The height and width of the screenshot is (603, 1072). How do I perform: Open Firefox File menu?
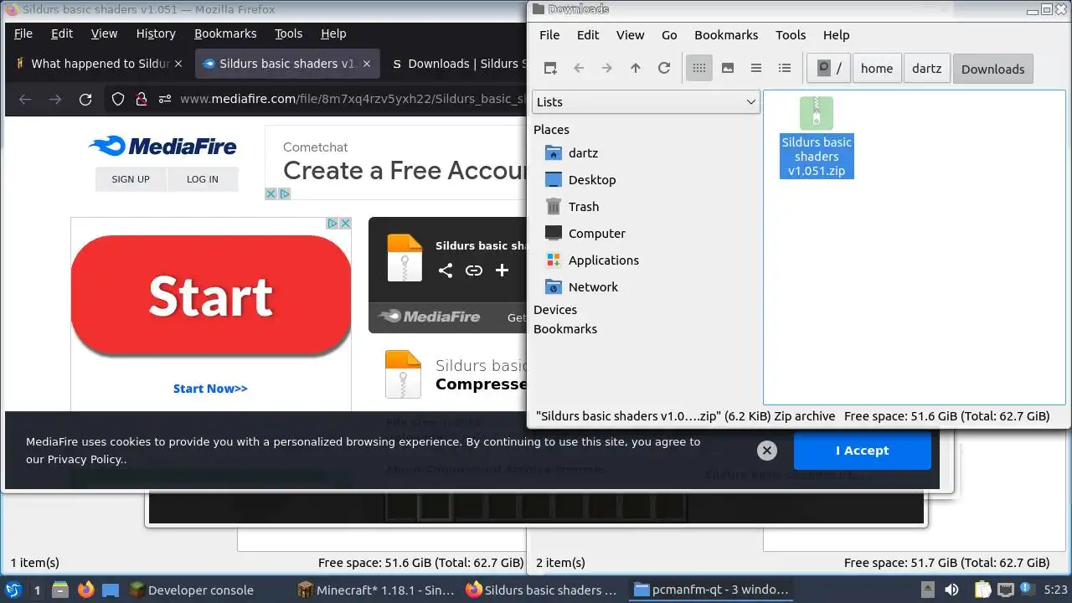pos(23,33)
